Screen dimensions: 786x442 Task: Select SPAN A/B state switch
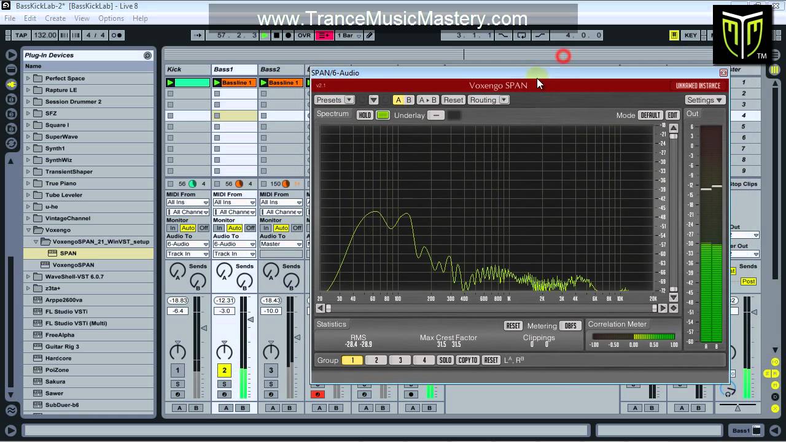tap(403, 100)
